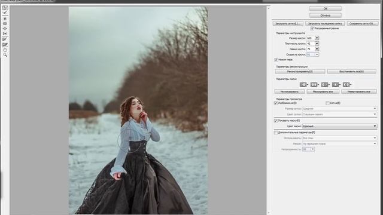Click the Маскировать все button
This screenshot has width=383, height=215.
click(323, 91)
